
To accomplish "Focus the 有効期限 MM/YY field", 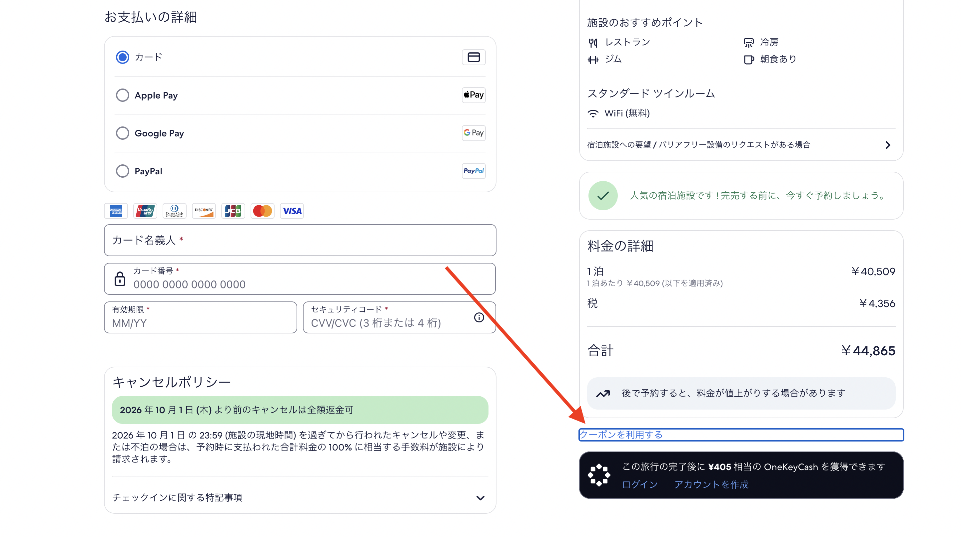I will click(200, 317).
